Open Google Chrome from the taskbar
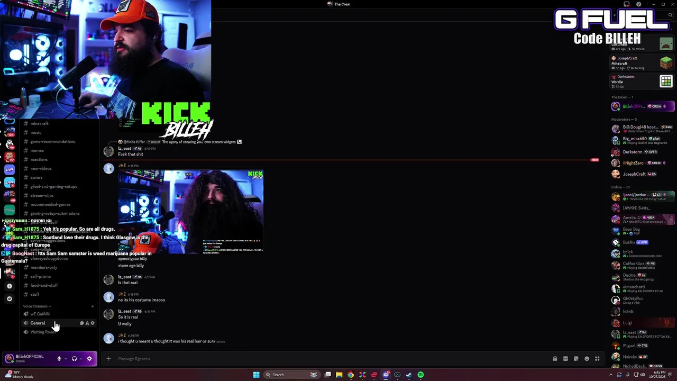This screenshot has height=381, width=677. (351, 375)
